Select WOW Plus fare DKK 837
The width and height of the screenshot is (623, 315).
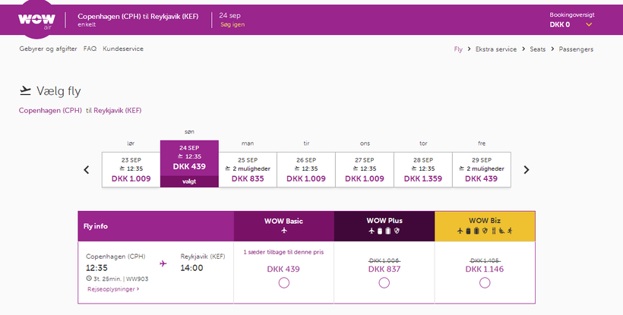384,283
